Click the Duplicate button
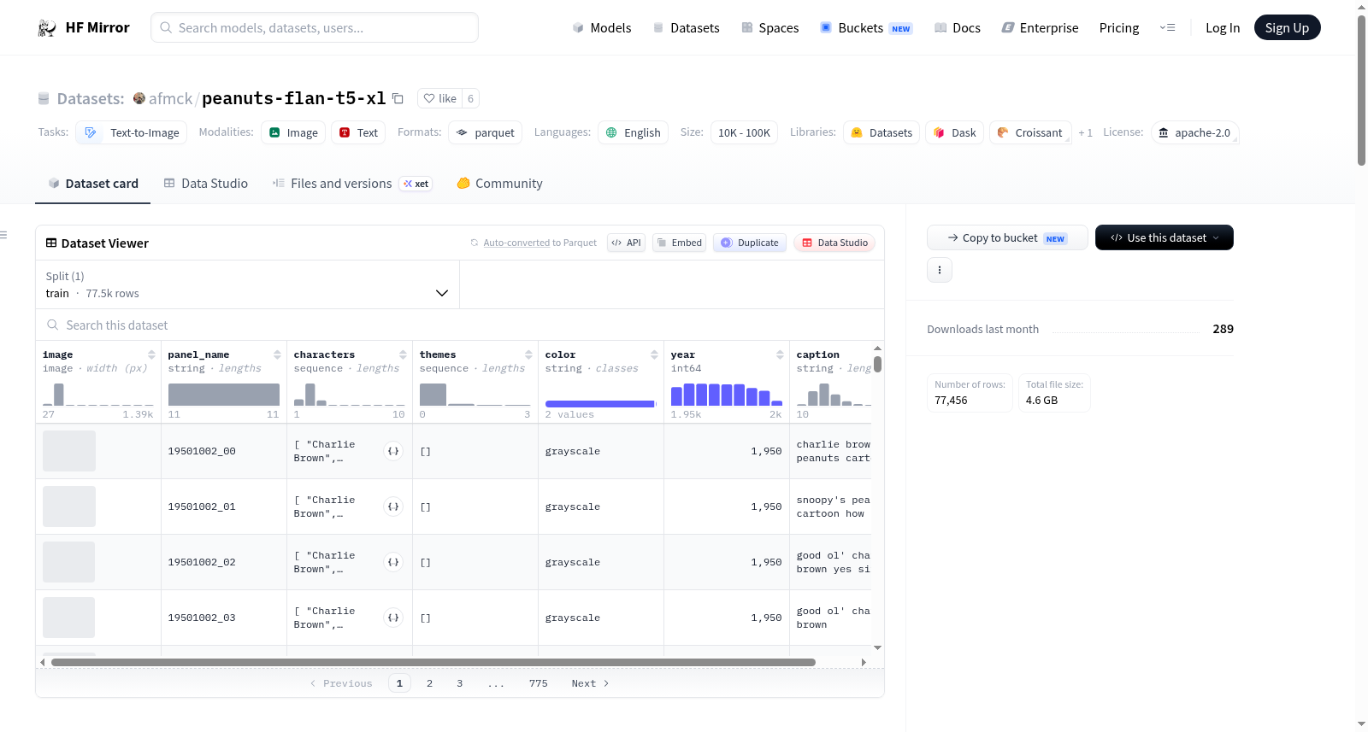 [750, 243]
